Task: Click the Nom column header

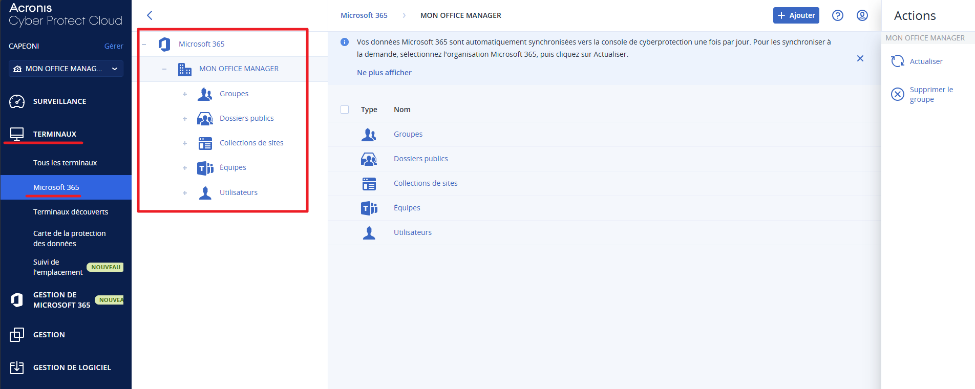Action: [402, 110]
